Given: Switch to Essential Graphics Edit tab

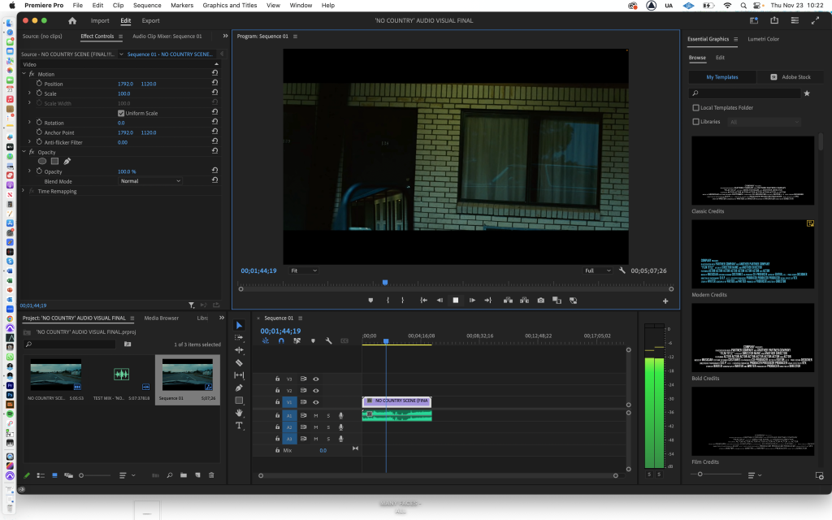Looking at the screenshot, I should coord(720,58).
